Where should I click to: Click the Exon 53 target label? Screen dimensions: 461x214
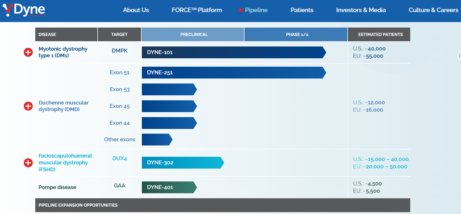point(119,89)
